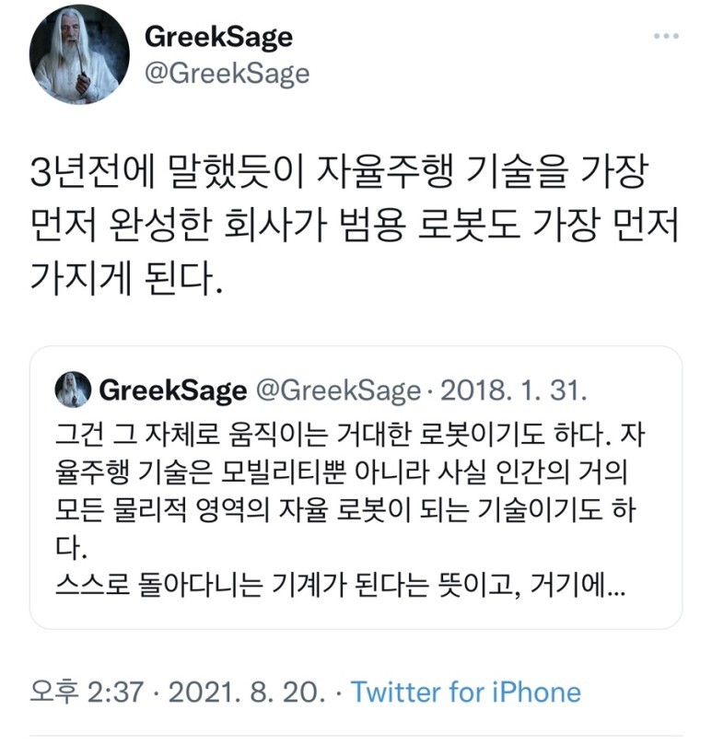
Task: Tap the text 가지게 된다. in main tweet
Action: pyautogui.click(x=126, y=277)
